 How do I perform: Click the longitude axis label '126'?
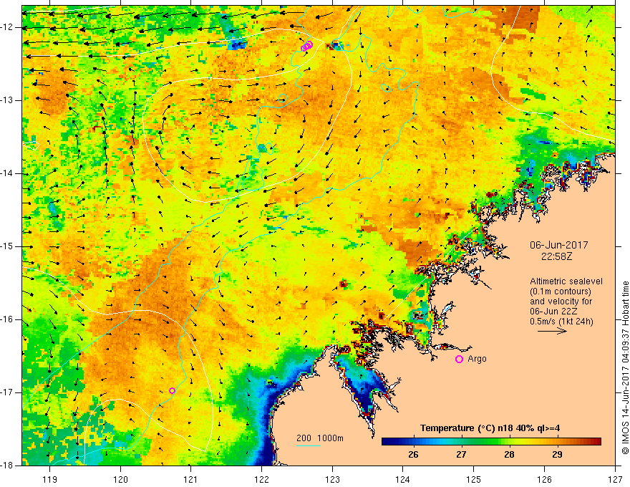[x=544, y=479]
